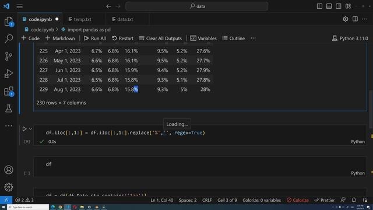
Task: Open Problems from errors and warnings count
Action: [x=24, y=200]
